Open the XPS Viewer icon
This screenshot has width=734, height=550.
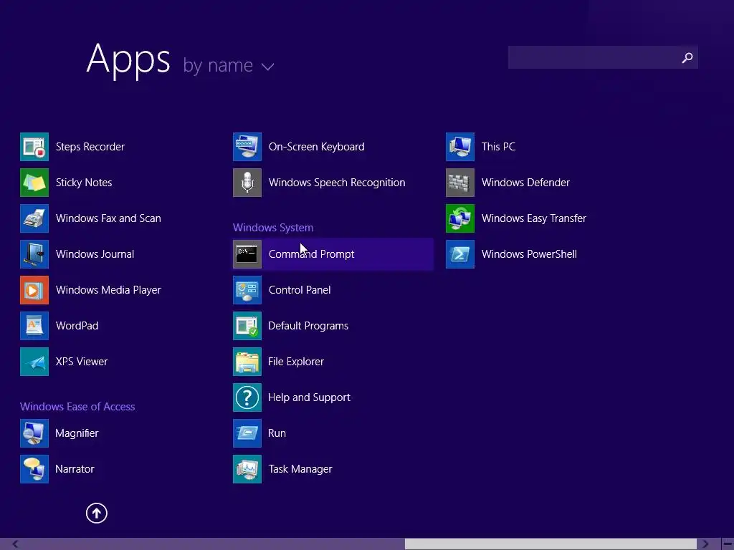click(x=34, y=362)
